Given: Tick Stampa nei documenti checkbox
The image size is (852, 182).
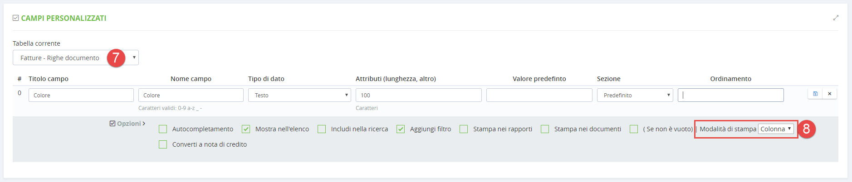Looking at the screenshot, I should point(545,129).
